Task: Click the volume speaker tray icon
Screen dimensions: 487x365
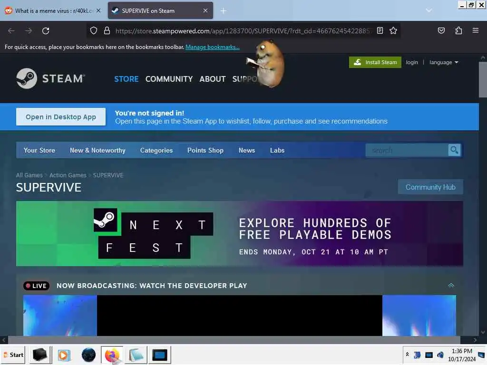Action: 440,355
